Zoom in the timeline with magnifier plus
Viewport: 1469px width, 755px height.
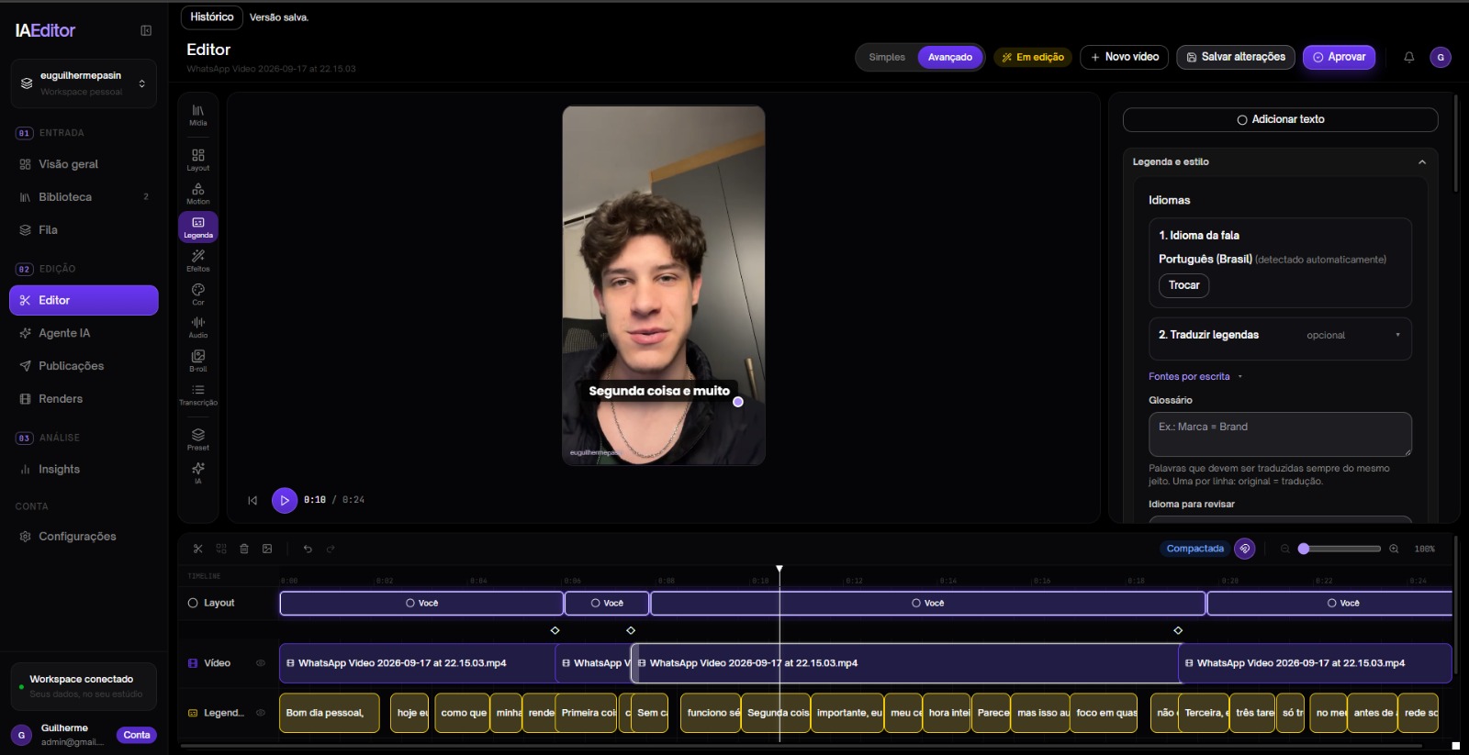pyautogui.click(x=1394, y=549)
